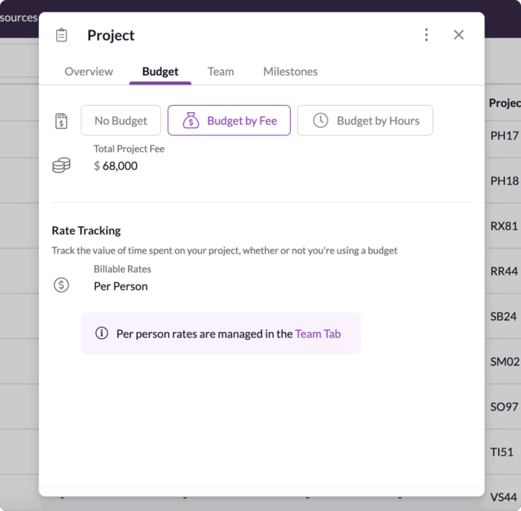Click the project clipboard icon beside the title
521x511 pixels.
[62, 35]
